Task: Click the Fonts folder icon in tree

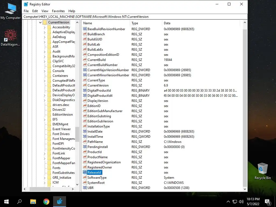Action: point(49,168)
